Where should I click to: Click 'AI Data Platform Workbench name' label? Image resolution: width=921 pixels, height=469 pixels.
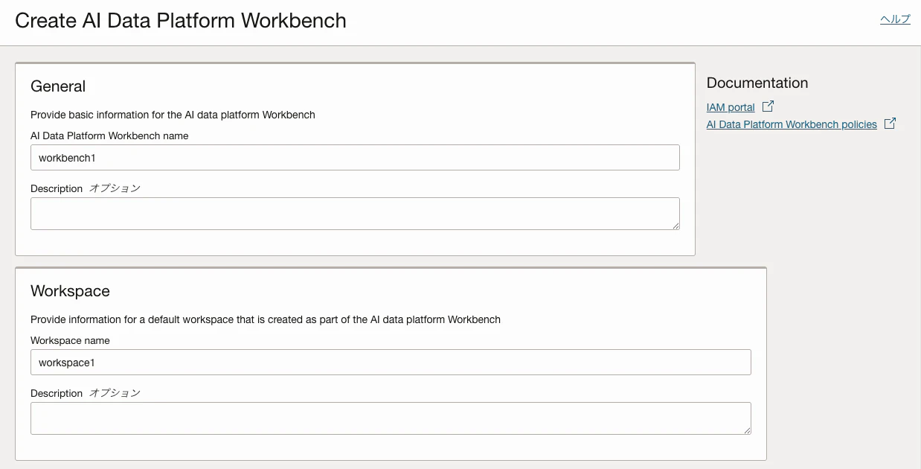109,135
